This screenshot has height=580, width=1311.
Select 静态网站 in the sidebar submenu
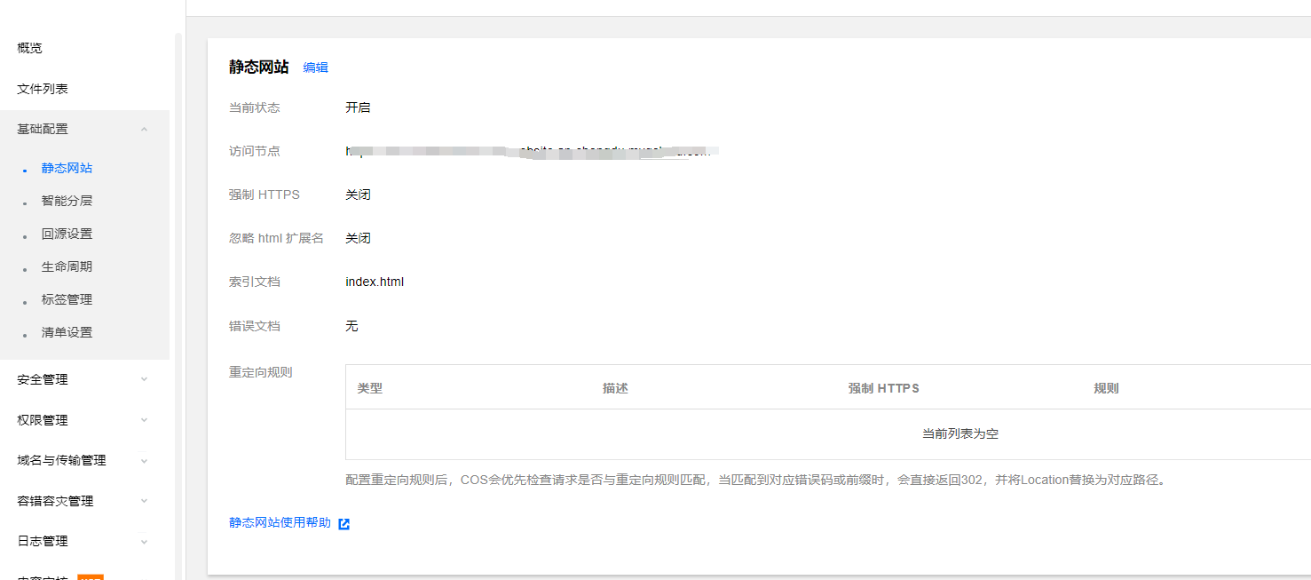point(67,169)
